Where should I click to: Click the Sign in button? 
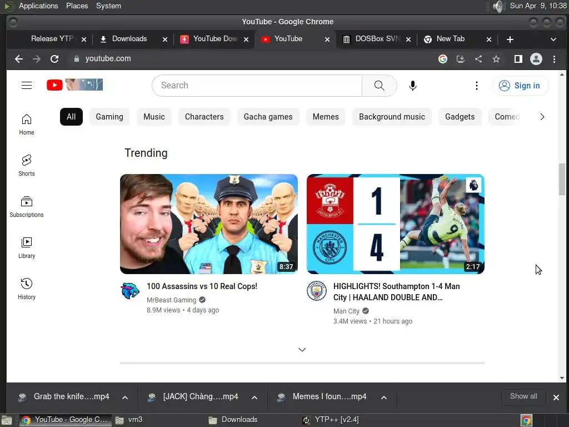pos(520,86)
